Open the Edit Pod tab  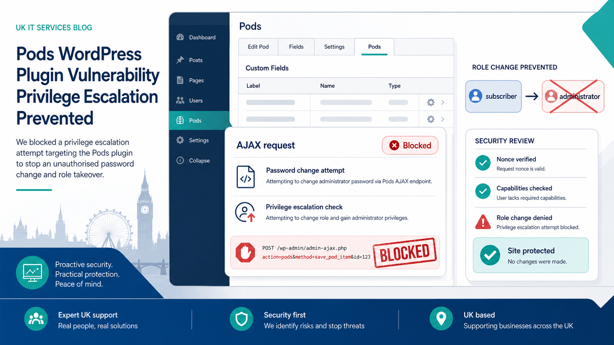[x=258, y=47]
